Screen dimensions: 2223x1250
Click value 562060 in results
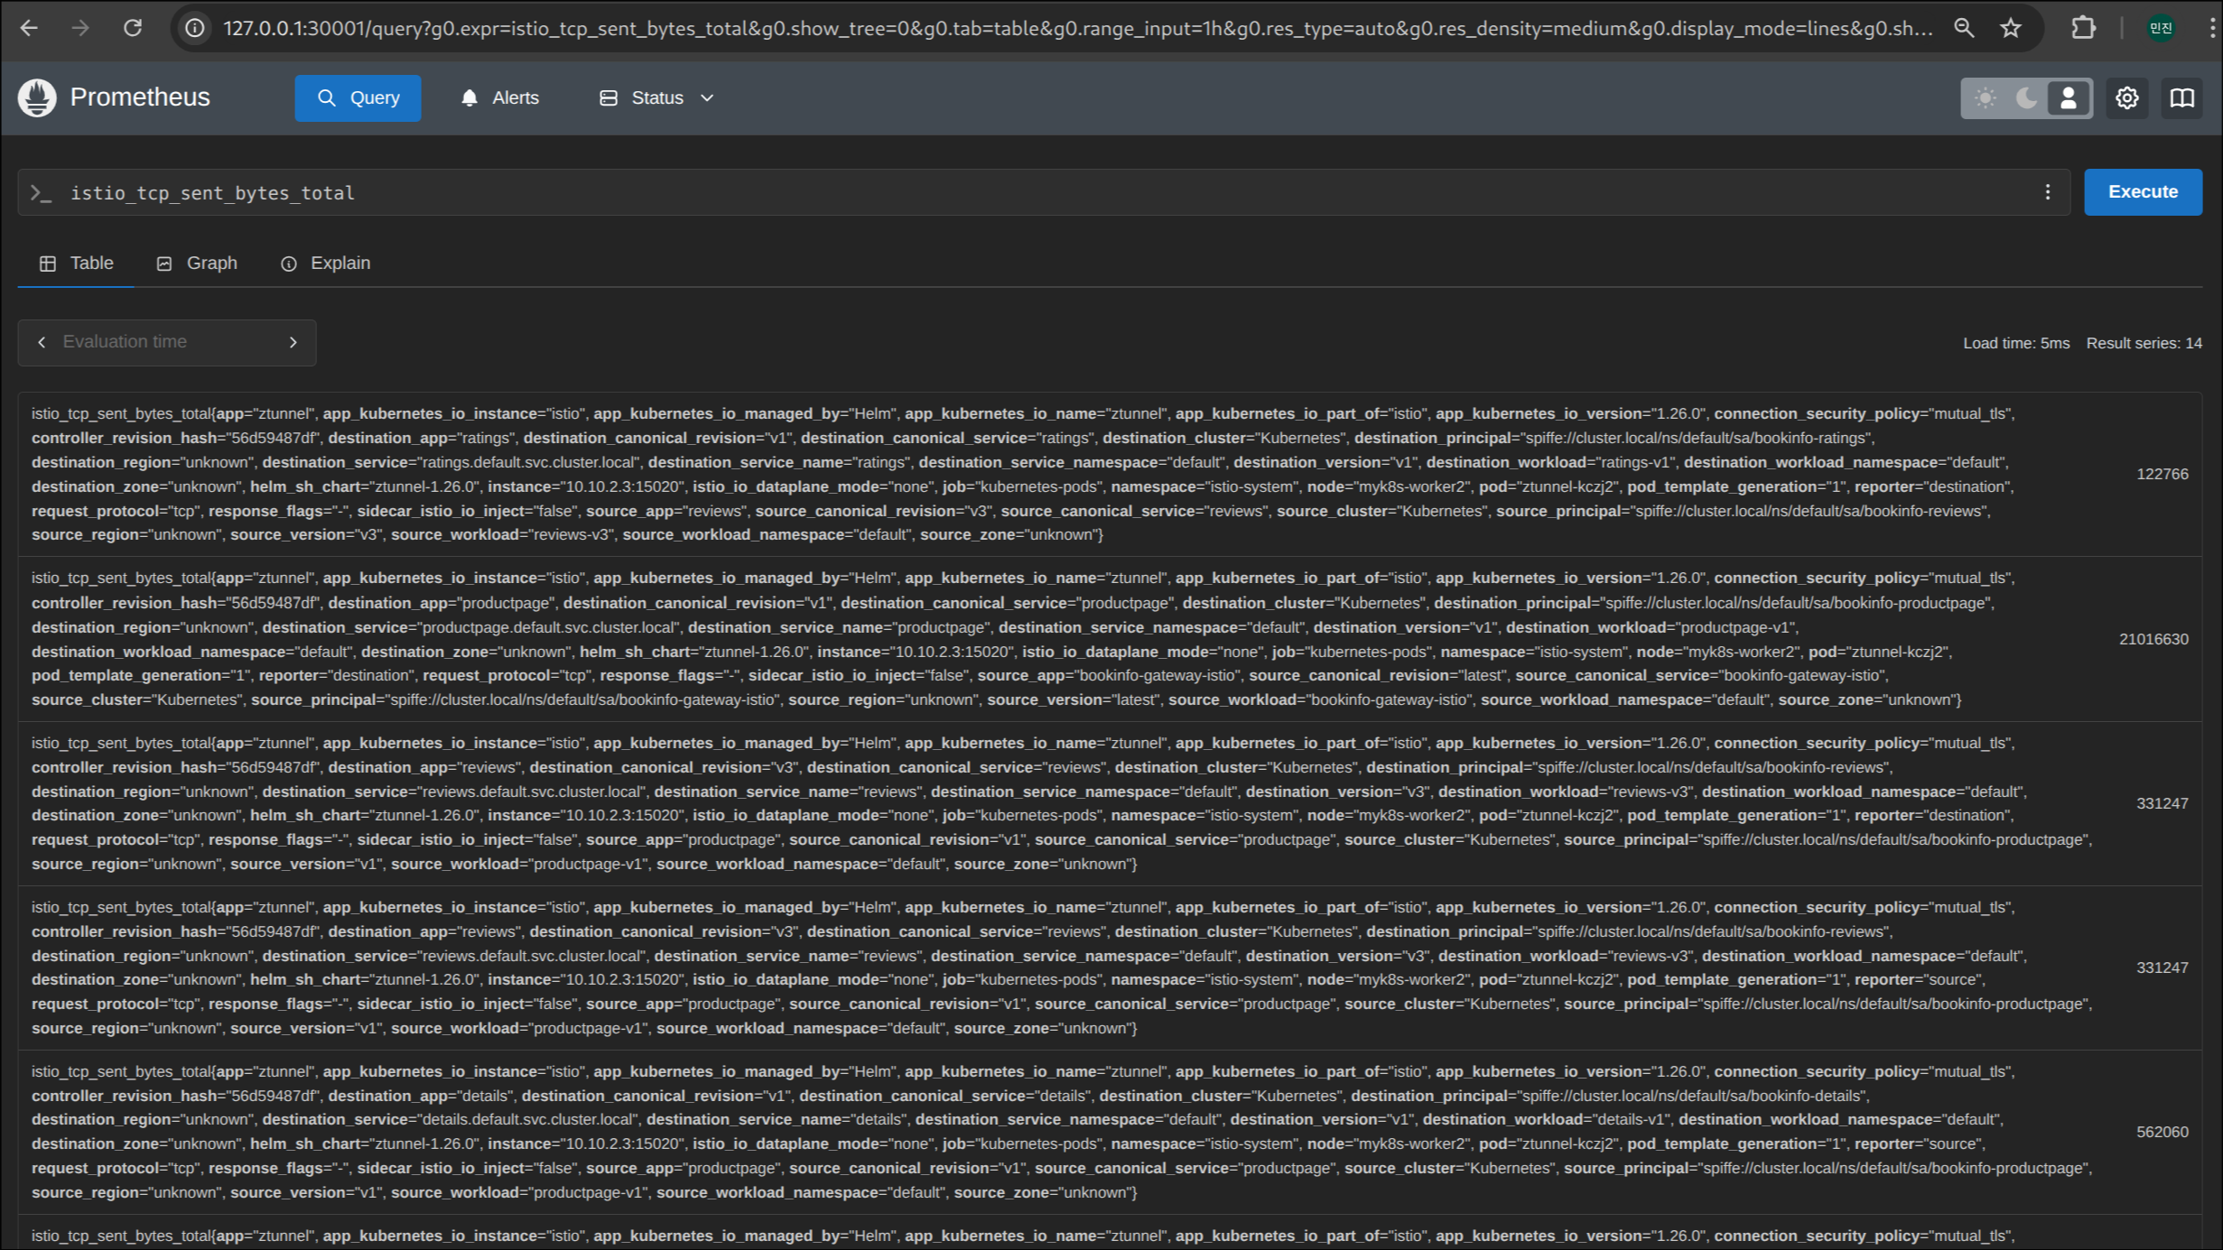pyautogui.click(x=2163, y=1132)
